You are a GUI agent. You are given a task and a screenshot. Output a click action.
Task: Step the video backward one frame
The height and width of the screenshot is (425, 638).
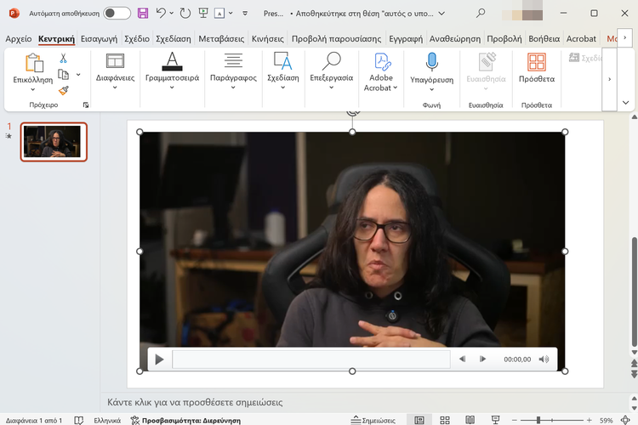462,359
